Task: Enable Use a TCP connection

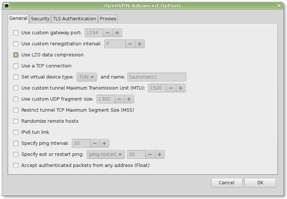Action: point(16,66)
